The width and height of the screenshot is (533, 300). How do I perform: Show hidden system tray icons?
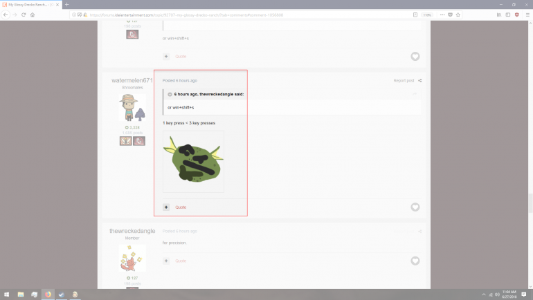[484, 294]
